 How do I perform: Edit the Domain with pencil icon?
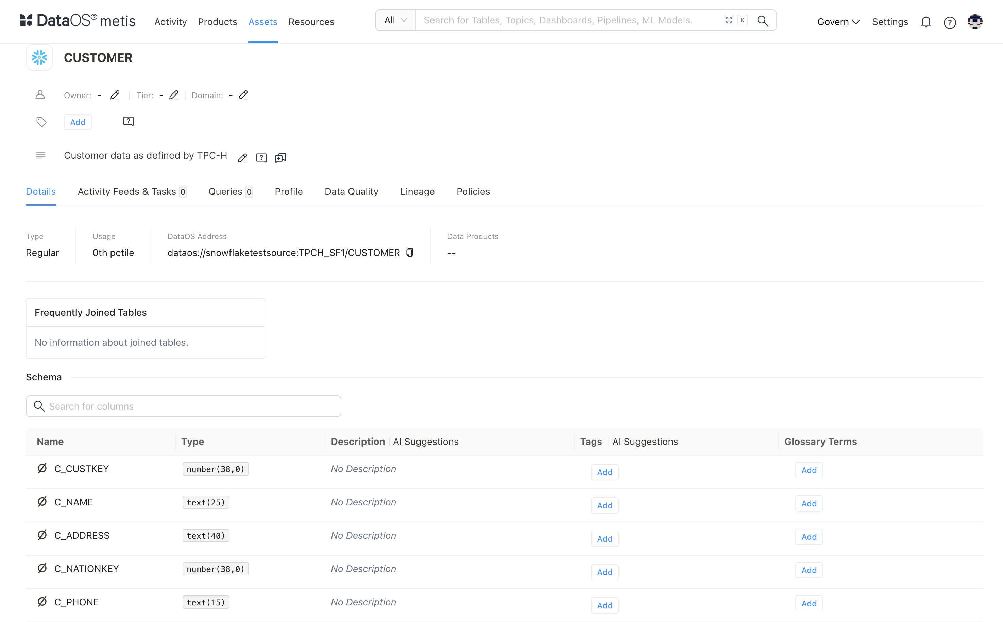click(x=243, y=95)
